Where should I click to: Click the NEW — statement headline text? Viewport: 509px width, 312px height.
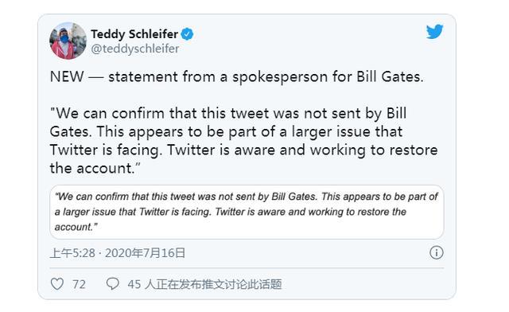[x=237, y=77]
